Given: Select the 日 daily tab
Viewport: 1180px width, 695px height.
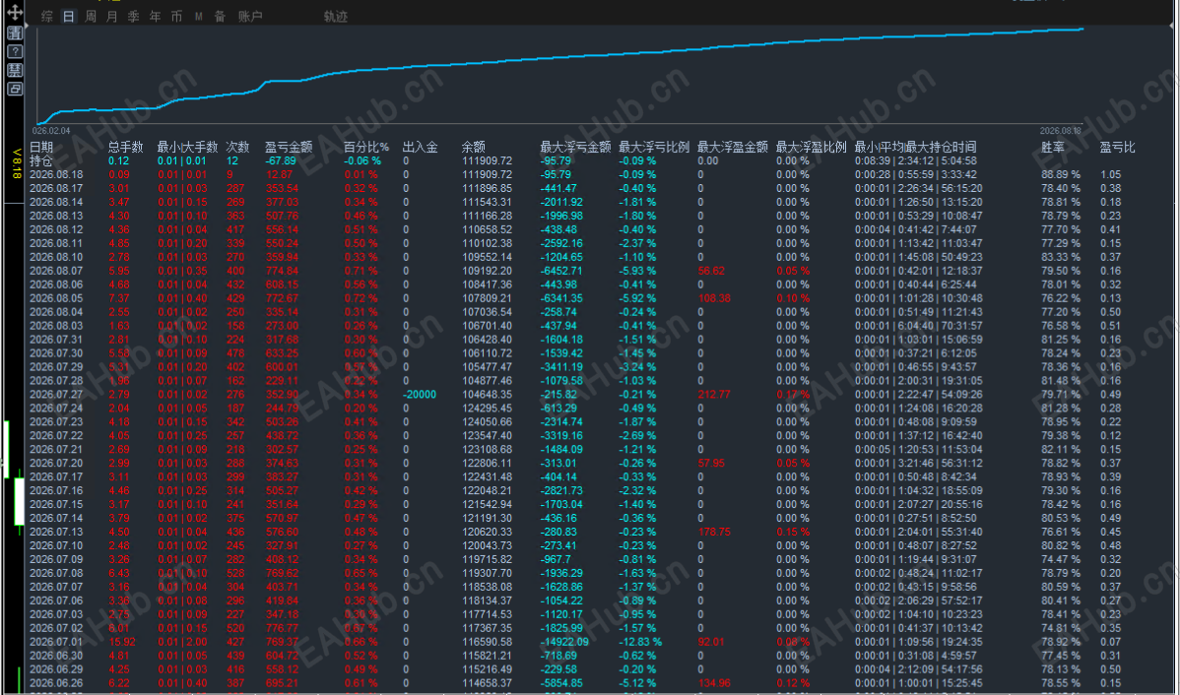Looking at the screenshot, I should click(69, 17).
